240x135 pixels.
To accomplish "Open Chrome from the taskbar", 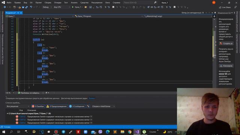I will [x=130, y=132].
